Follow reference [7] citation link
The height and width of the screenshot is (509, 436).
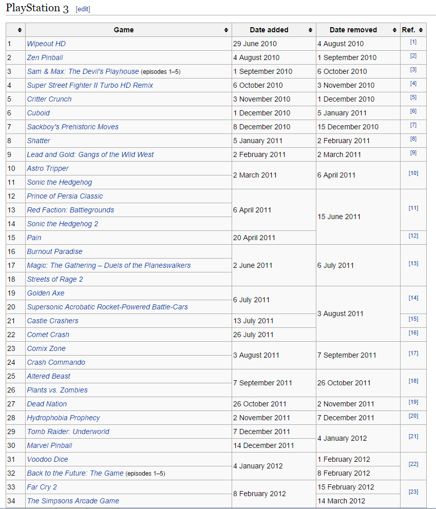[x=413, y=125]
